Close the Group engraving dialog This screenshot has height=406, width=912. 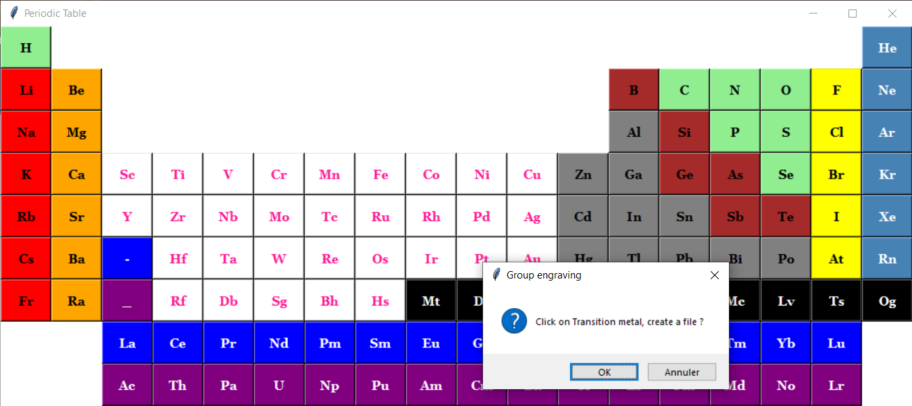715,275
